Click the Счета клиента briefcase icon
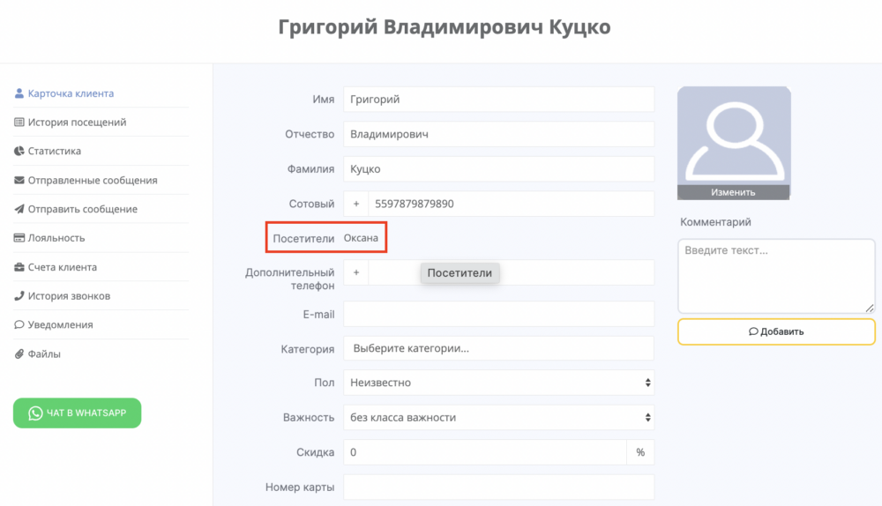Screen dimensions: 882x506 point(19,267)
